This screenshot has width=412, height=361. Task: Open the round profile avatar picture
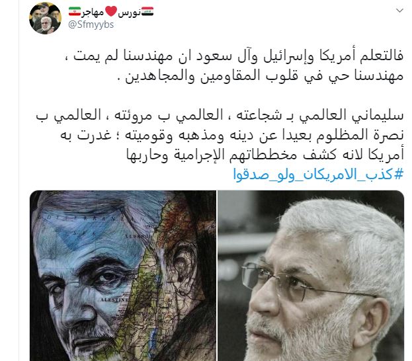tap(46, 19)
